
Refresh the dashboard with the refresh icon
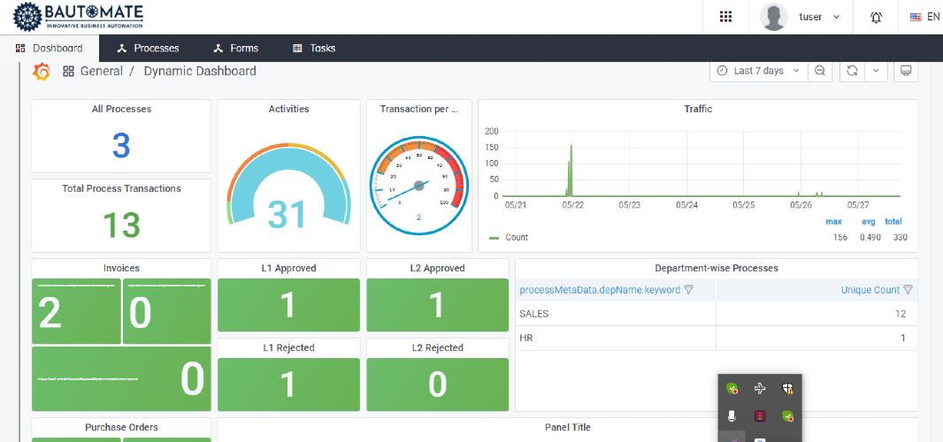tap(852, 71)
